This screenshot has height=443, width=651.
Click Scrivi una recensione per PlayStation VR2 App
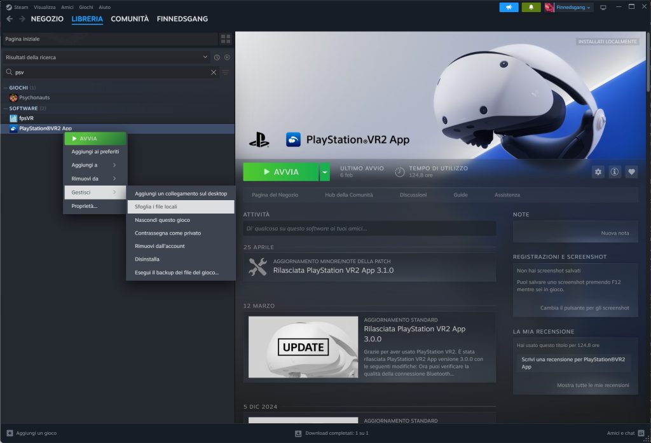coord(575,363)
